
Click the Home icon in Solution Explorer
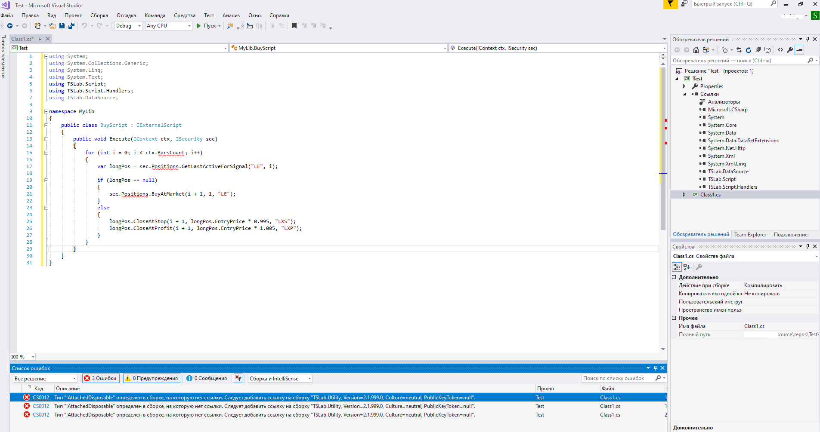click(x=696, y=50)
